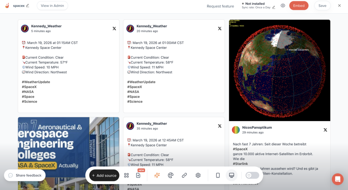Viewport: 348px width, 190px height.
Task: Toggle the moderation shield switch
Action: tap(252, 175)
